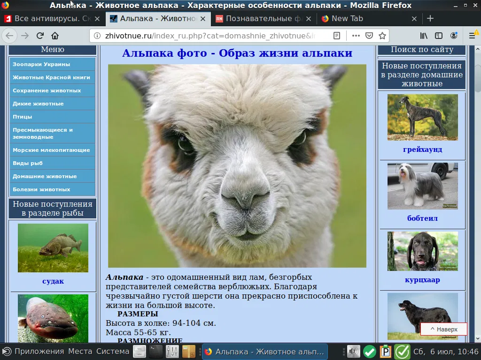The height and width of the screenshot is (360, 481).
Task: Open the package archive panel launcher
Action: pyautogui.click(x=189, y=352)
